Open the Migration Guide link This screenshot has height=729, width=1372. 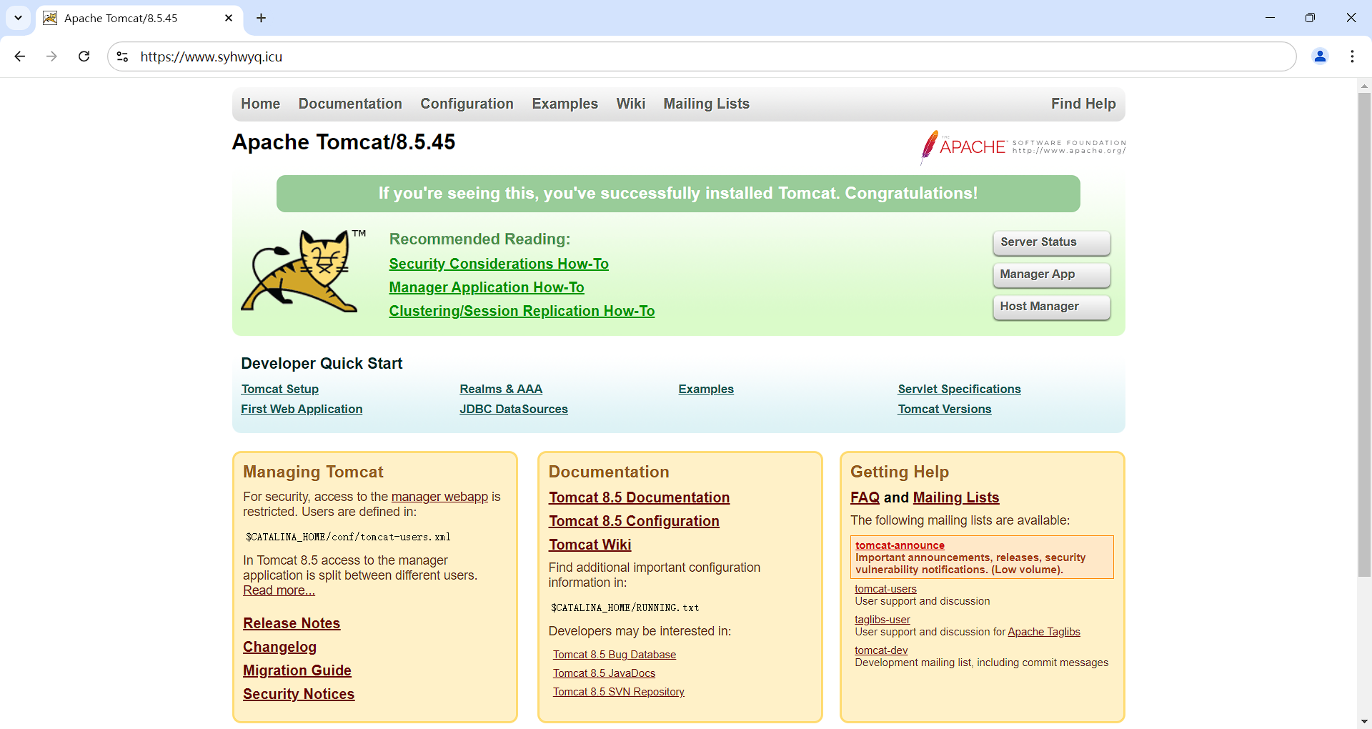point(297,670)
